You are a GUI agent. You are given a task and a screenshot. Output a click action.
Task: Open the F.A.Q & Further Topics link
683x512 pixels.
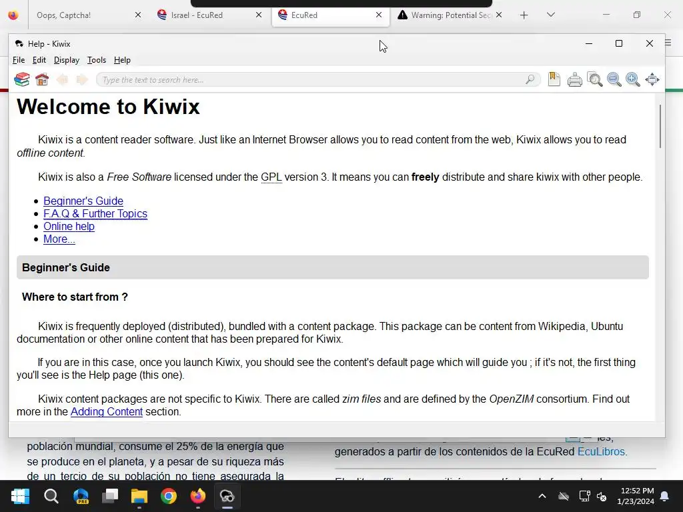tap(95, 213)
